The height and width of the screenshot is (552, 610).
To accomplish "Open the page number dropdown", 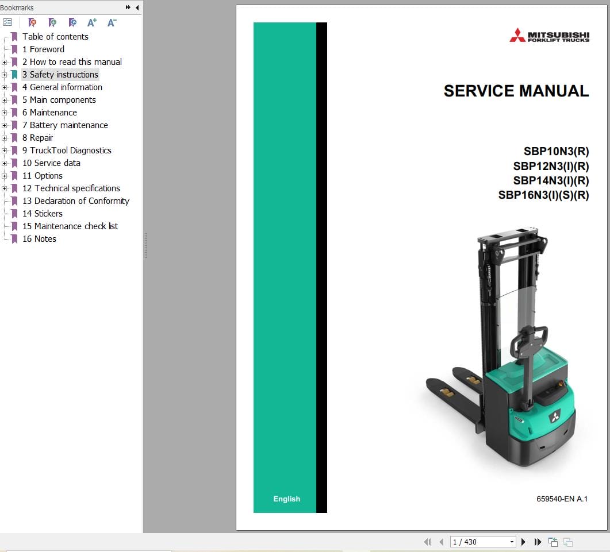I will [x=511, y=542].
